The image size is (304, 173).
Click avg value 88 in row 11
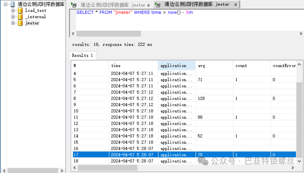pyautogui.click(x=200, y=117)
